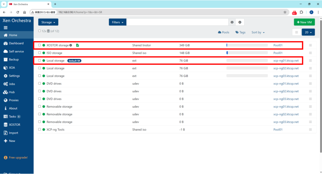This screenshot has width=322, height=174.
Task: Open row actions icon for XOSTOR storage
Action: (x=310, y=45)
